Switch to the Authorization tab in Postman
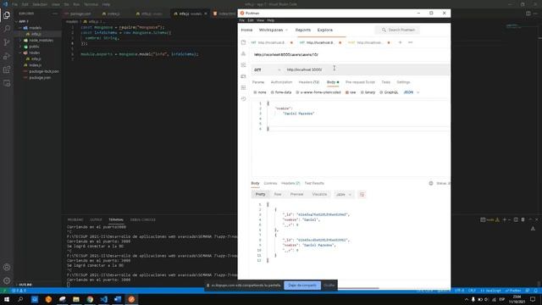 281,82
